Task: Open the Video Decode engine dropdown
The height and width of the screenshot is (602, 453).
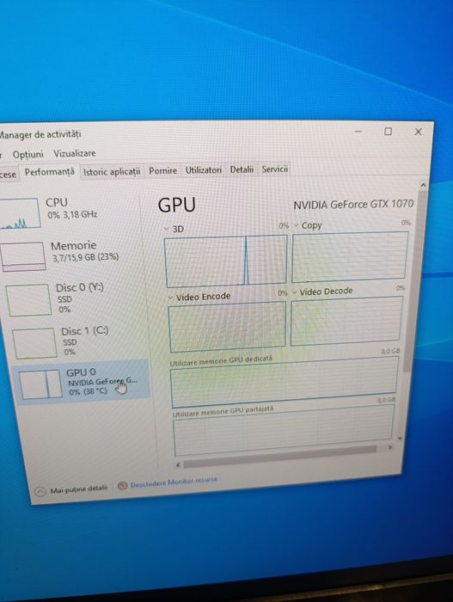Action: pos(295,292)
